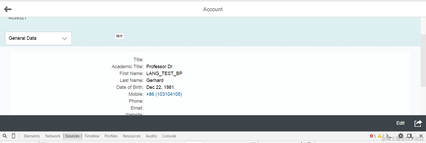Click the DevTools dock side icon
This screenshot has width=426, height=143.
click(x=409, y=136)
